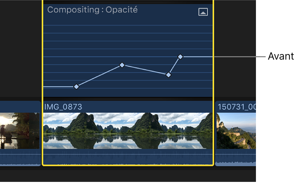
Task: Select the fourth (highest) opacity keyframe diamond
Action: click(x=180, y=57)
